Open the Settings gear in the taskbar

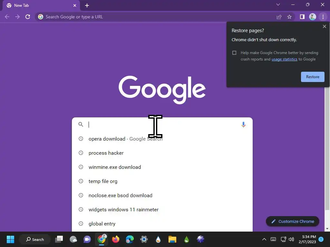click(x=144, y=239)
